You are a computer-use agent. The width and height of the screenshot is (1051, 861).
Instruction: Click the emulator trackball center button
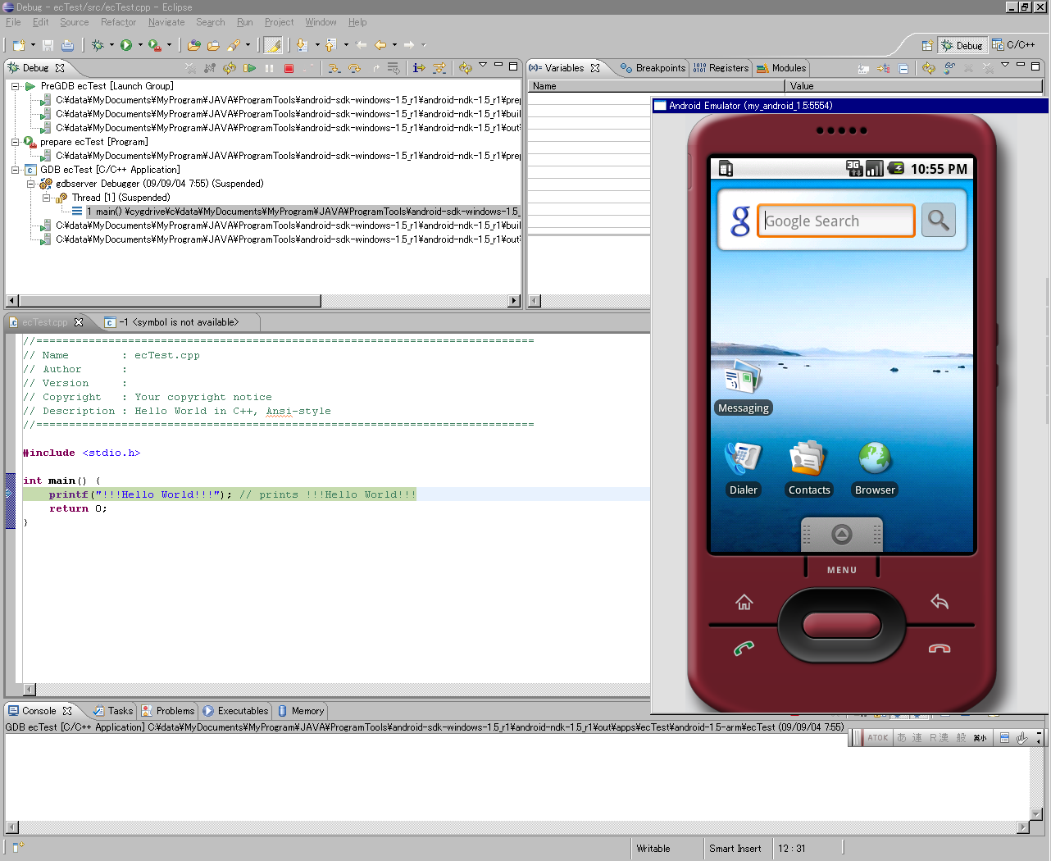point(842,625)
